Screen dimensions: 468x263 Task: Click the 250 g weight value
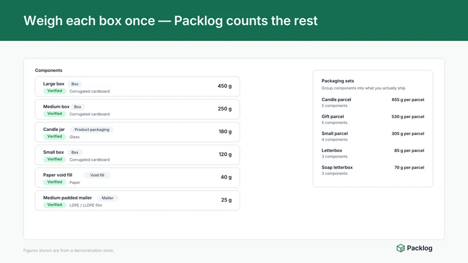225,109
